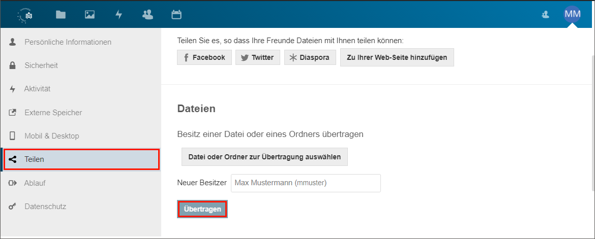Open the Activity lightning bolt icon
The width and height of the screenshot is (595, 239).
[x=119, y=15]
